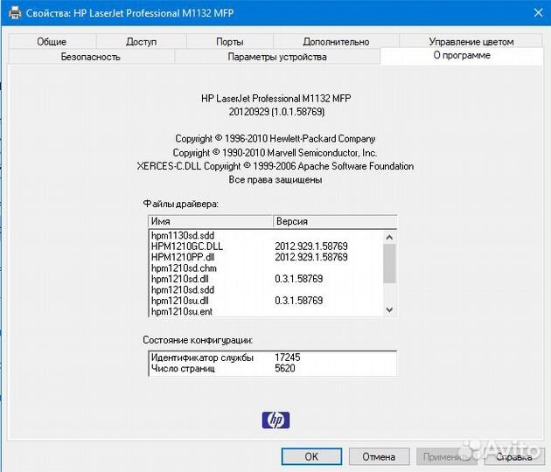This screenshot has width=551, height=472.
Task: Click version 2012.929.1.58769 of HPM1210GC.DLL
Action: 311,246
